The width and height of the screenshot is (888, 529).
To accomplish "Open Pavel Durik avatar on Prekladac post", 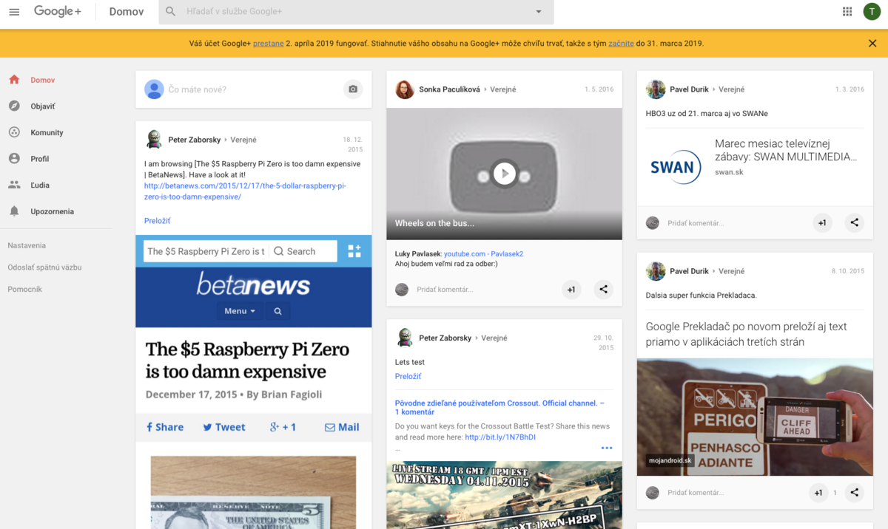I will click(656, 271).
